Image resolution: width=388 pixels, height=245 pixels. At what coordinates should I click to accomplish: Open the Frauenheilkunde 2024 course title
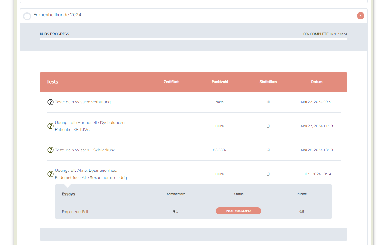coord(57,15)
